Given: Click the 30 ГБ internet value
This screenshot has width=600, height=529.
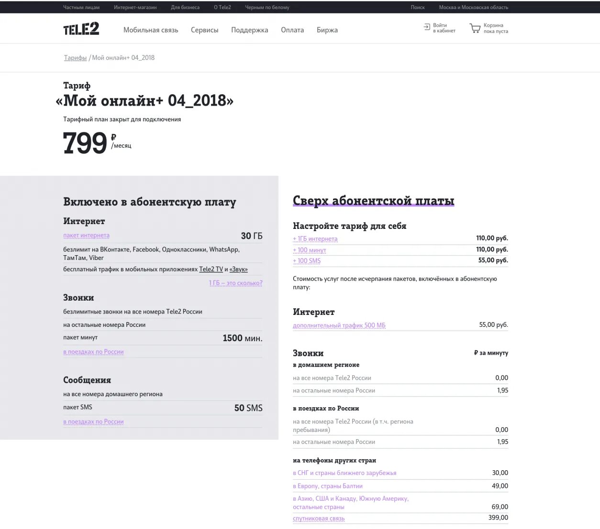Looking at the screenshot, I should pos(252,236).
